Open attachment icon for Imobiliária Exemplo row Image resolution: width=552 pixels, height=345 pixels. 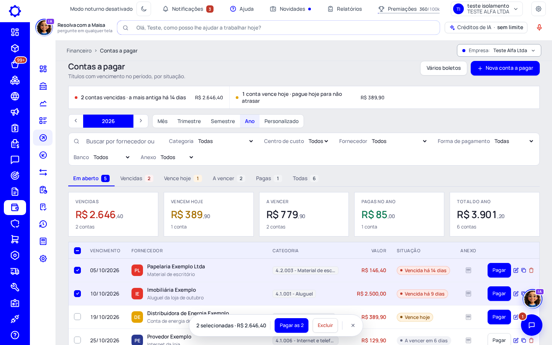[x=468, y=294]
